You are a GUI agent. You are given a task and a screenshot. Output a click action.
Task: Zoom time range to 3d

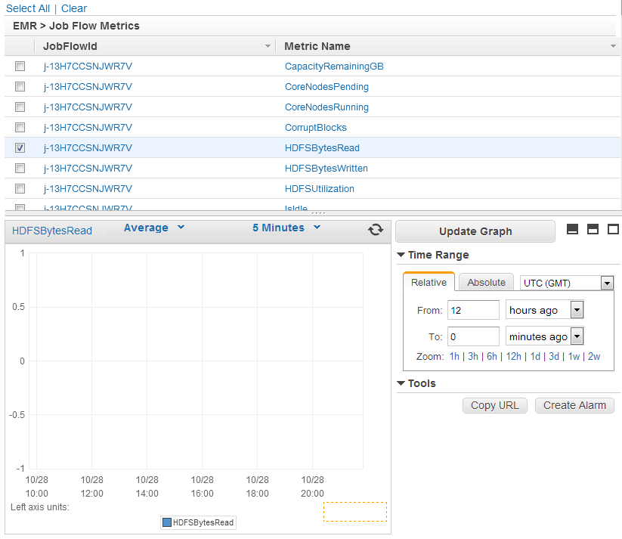[554, 356]
